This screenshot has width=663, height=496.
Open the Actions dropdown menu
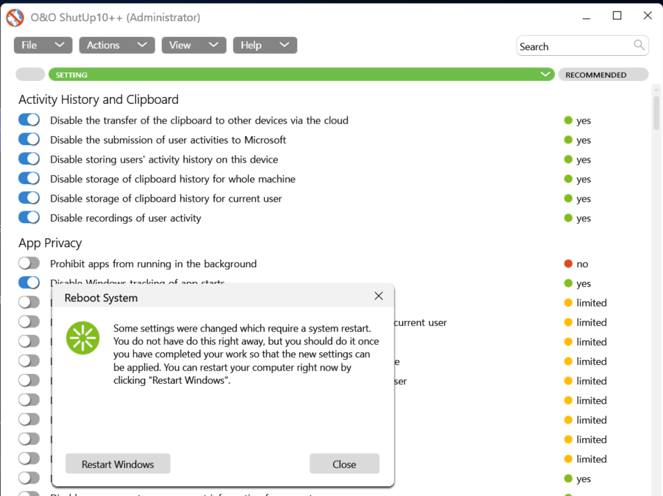pyautogui.click(x=117, y=45)
